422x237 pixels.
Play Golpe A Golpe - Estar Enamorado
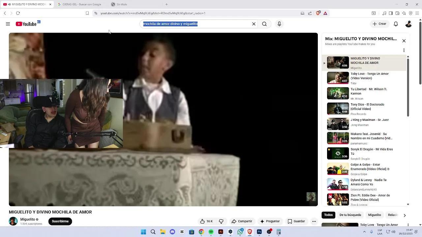coord(364,169)
